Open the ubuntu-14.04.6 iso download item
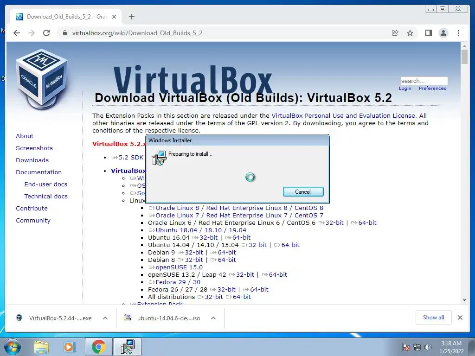This screenshot has width=475, height=356. (162, 318)
